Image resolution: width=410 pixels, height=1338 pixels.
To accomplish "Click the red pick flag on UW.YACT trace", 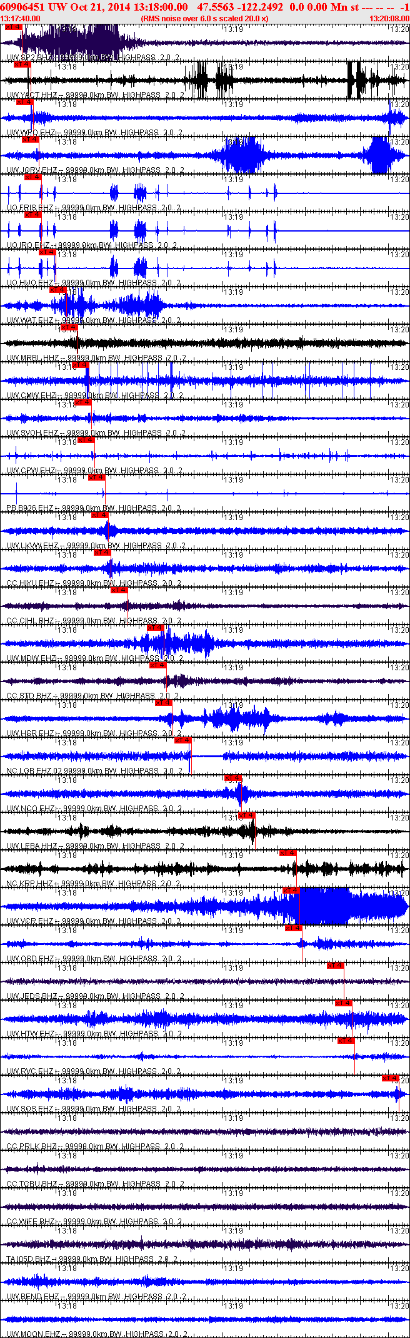I will pos(22,64).
